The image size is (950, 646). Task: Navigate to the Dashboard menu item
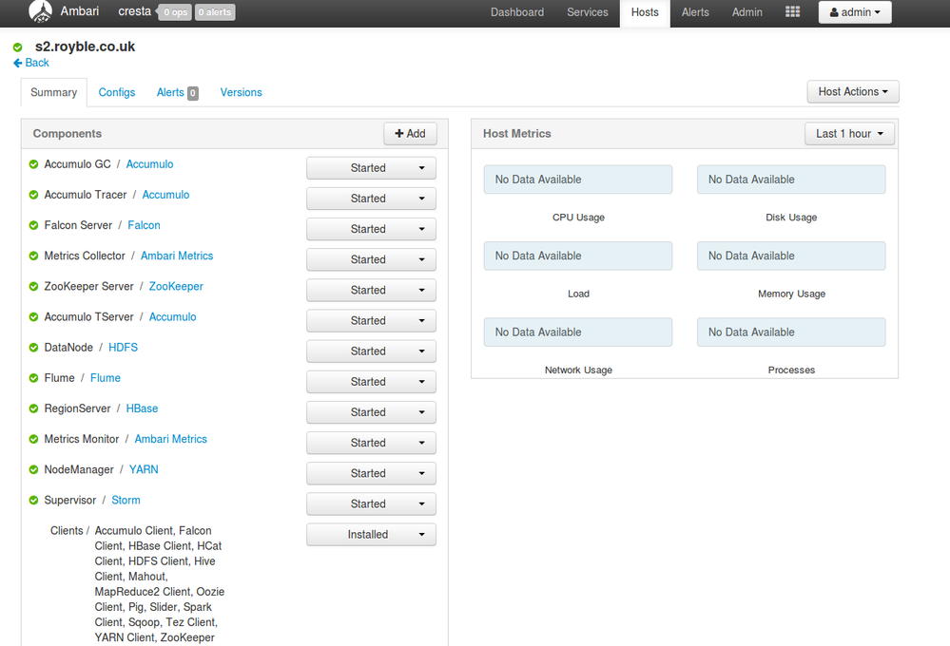[517, 12]
